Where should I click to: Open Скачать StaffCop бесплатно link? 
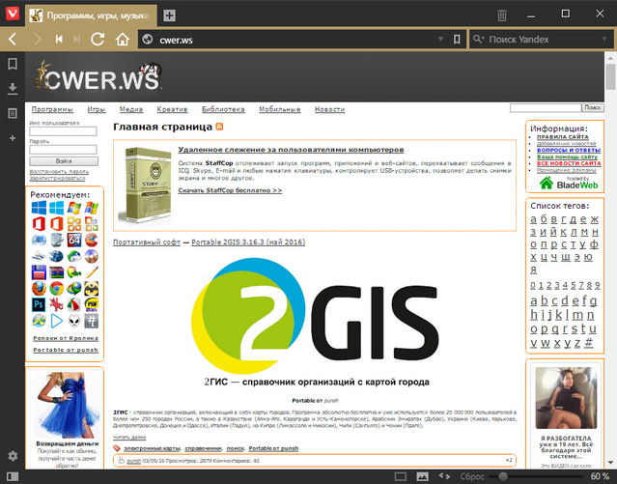tap(230, 190)
